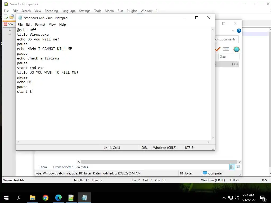Open Notepad++ Search menu

tap(26, 11)
